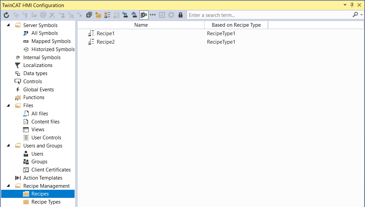Collapse the Server Symbols tree node
The height and width of the screenshot is (207, 365).
8,25
